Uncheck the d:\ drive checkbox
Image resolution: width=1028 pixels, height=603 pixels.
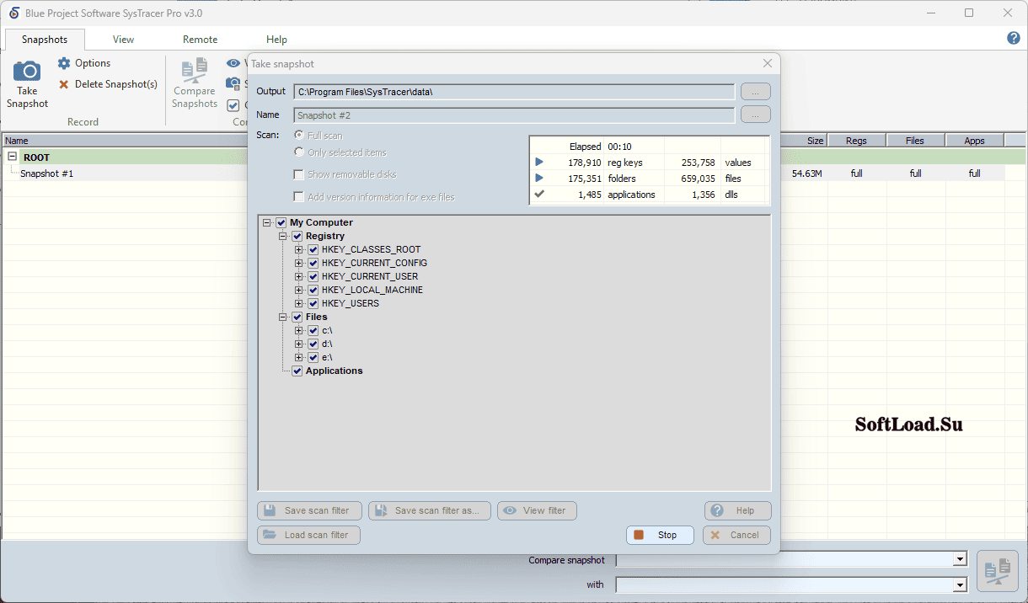coord(313,344)
